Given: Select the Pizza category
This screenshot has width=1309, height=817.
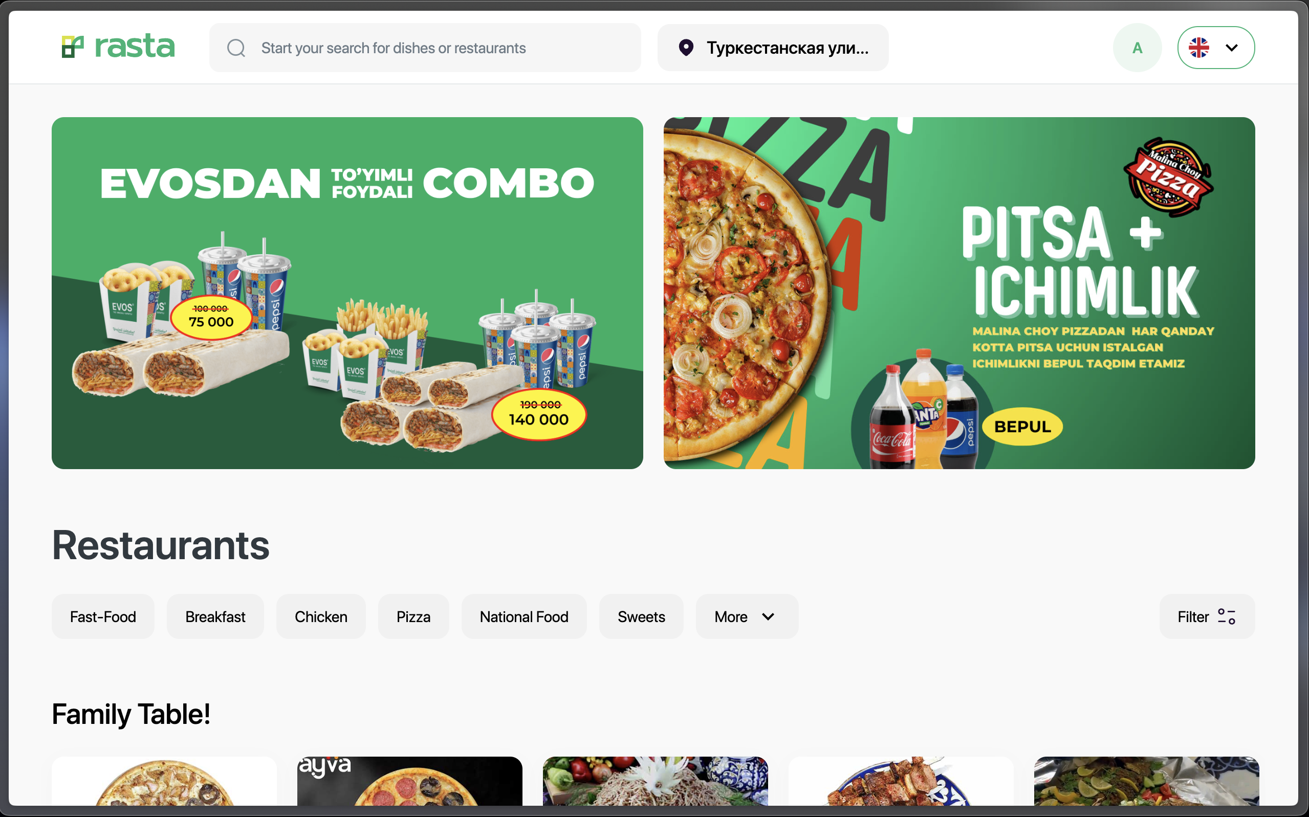Looking at the screenshot, I should coord(413,616).
